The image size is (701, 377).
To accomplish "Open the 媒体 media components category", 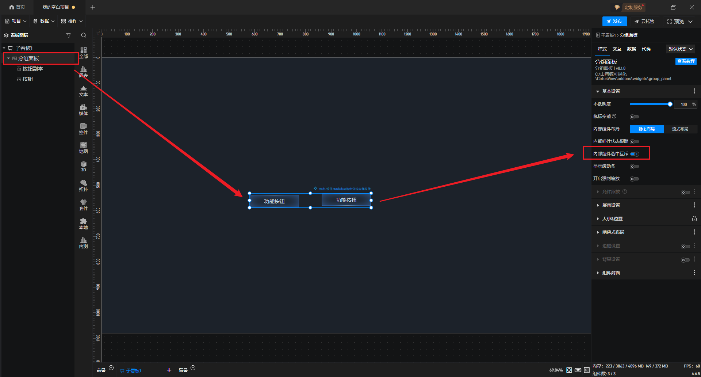I will [83, 109].
